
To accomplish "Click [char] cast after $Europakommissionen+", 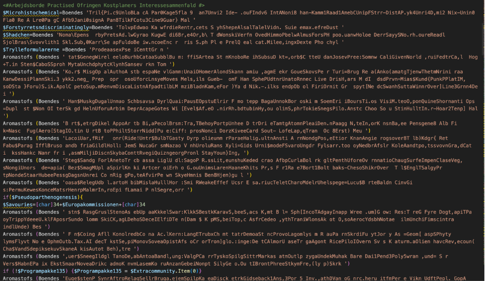I will (x=130, y=205).
